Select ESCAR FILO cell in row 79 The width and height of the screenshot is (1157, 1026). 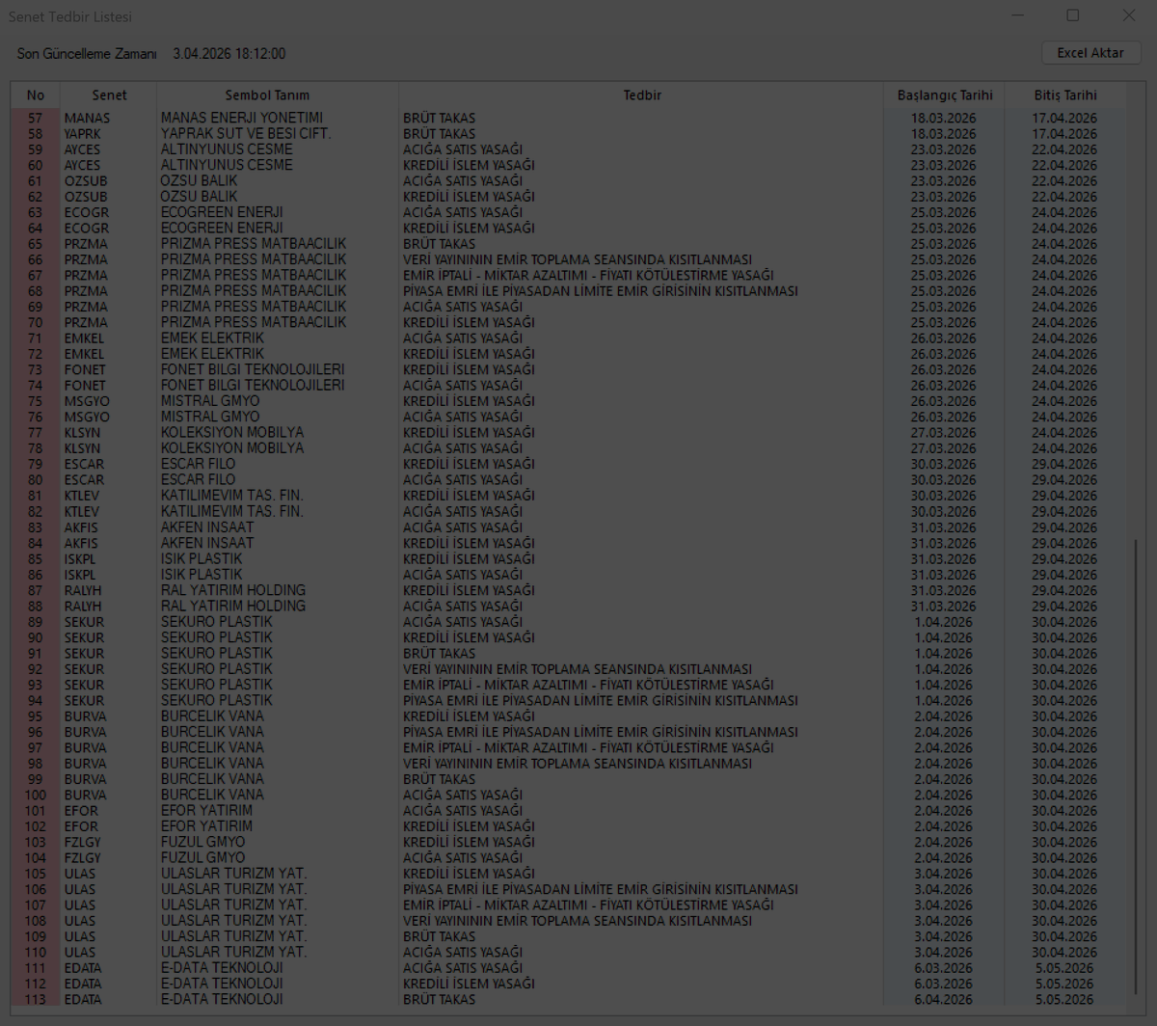coord(198,465)
